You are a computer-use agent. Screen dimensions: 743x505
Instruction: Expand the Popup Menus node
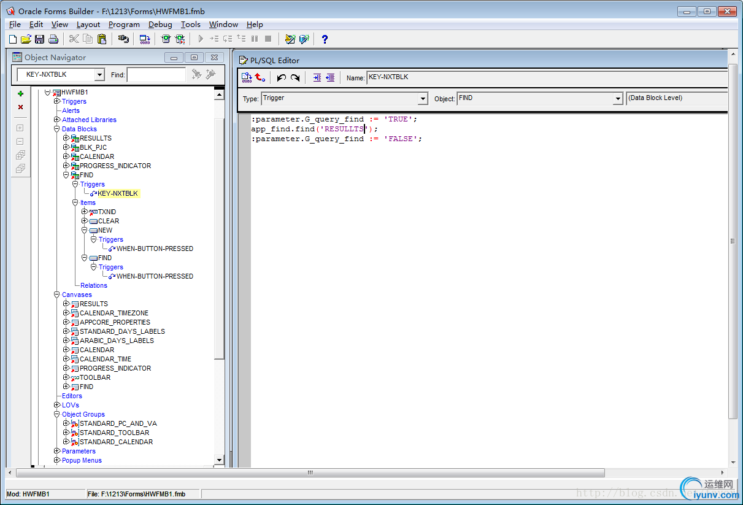pos(57,460)
